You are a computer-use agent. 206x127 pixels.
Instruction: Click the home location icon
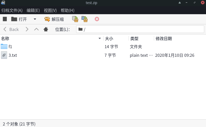46,29
